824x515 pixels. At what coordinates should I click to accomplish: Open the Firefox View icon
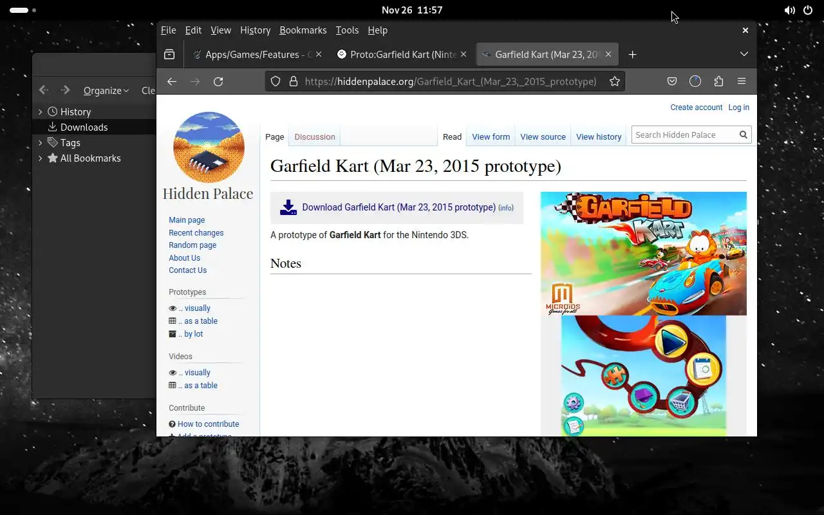[169, 55]
